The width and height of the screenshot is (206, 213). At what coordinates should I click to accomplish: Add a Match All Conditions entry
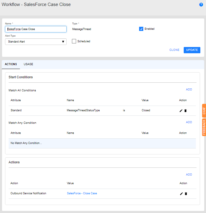point(189,90)
